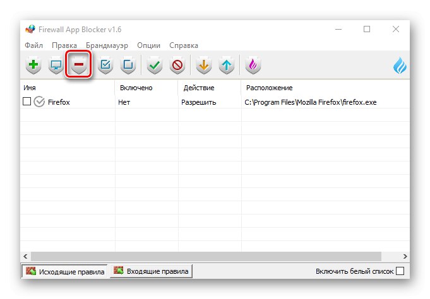Close the Firewall App Blocker window
430x299 pixels.
coord(395,29)
